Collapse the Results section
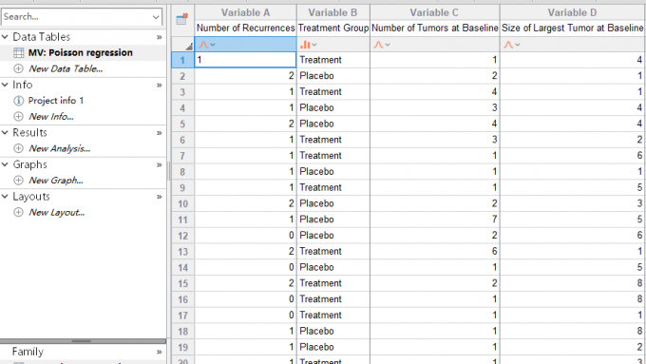This screenshot has height=364, width=646. pyautogui.click(x=5, y=133)
